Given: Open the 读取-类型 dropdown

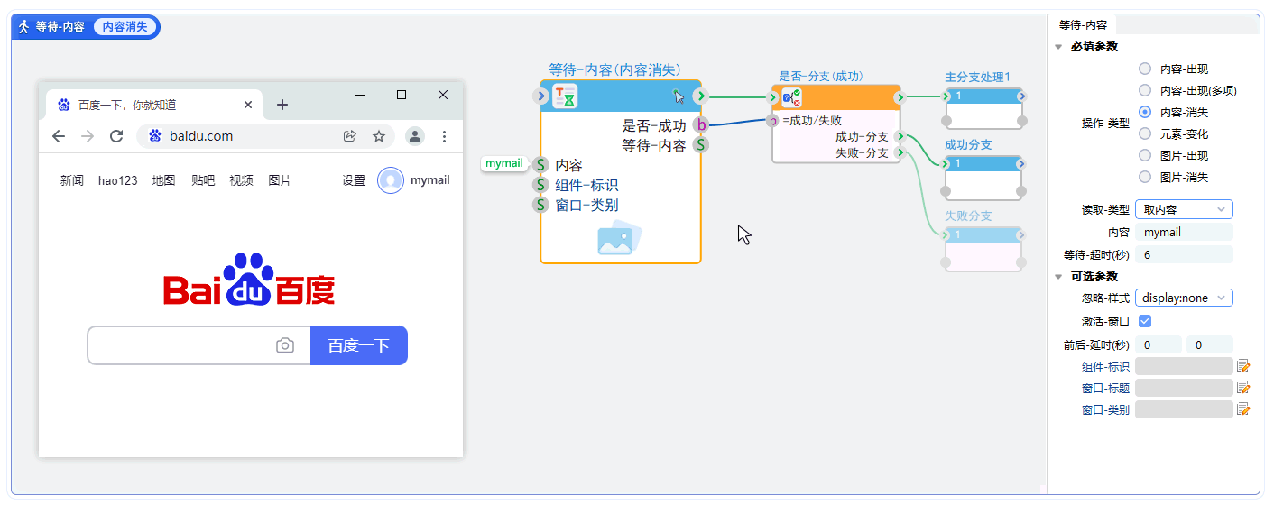Looking at the screenshot, I should click(x=1183, y=209).
